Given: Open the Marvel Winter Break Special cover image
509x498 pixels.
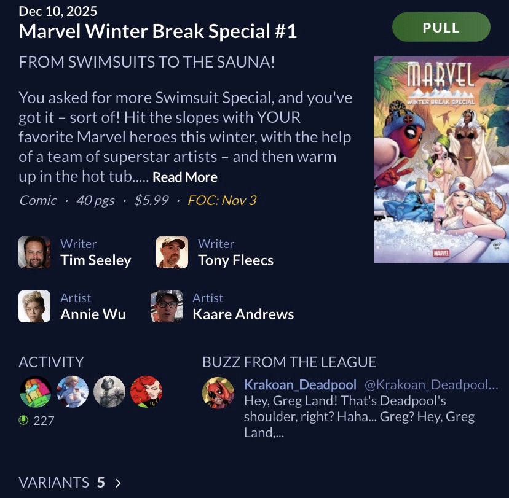Looking at the screenshot, I should [x=441, y=160].
